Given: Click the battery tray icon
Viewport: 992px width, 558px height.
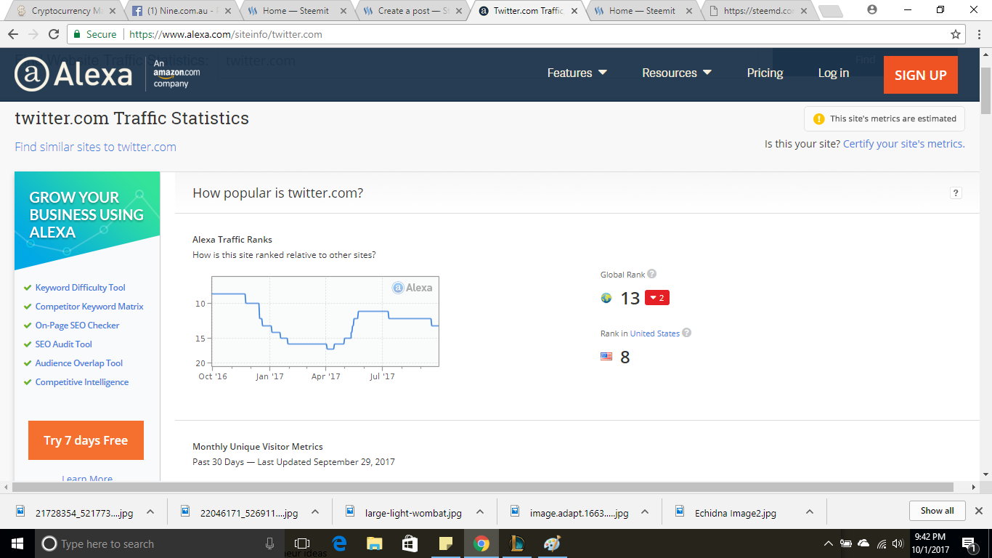Looking at the screenshot, I should (846, 543).
